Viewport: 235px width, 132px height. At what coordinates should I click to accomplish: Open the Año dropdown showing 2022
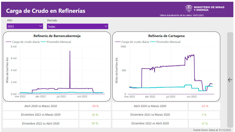pyautogui.click(x=25, y=26)
